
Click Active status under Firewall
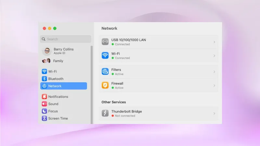[x=119, y=88]
